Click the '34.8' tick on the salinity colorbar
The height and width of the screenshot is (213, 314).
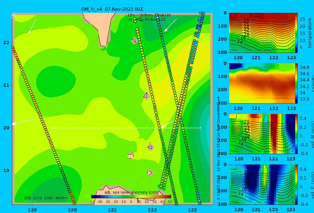click(x=304, y=67)
